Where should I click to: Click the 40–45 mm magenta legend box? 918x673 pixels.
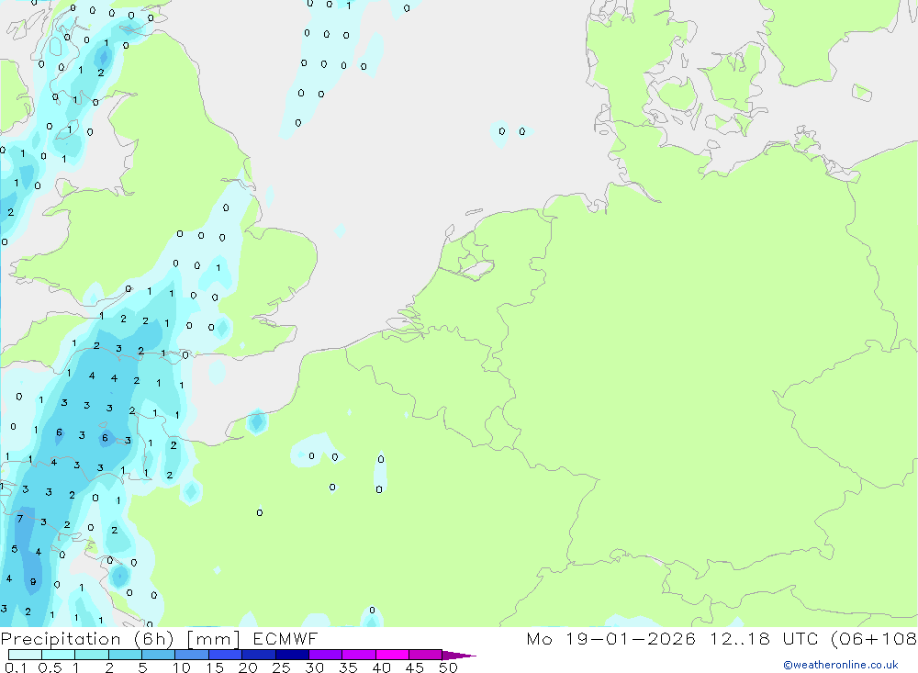coord(392,655)
